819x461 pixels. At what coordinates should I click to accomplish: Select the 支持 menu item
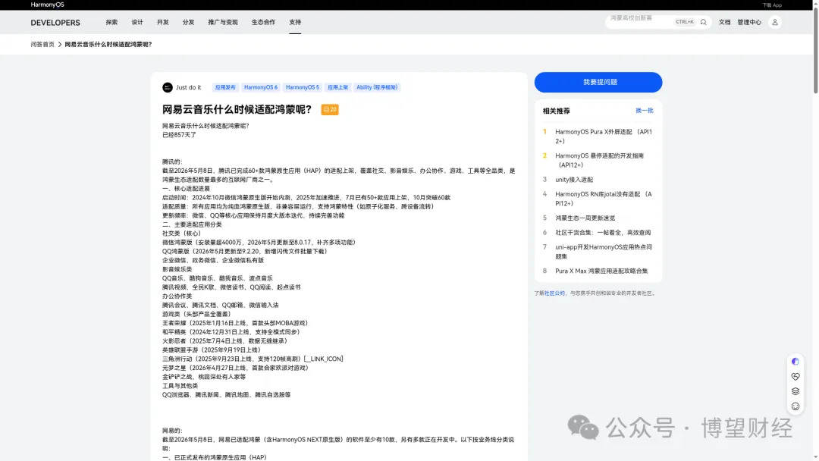(x=295, y=22)
